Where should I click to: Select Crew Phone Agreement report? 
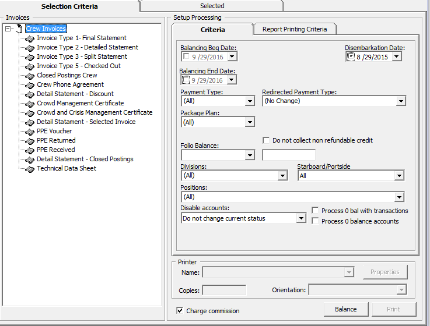(70, 84)
